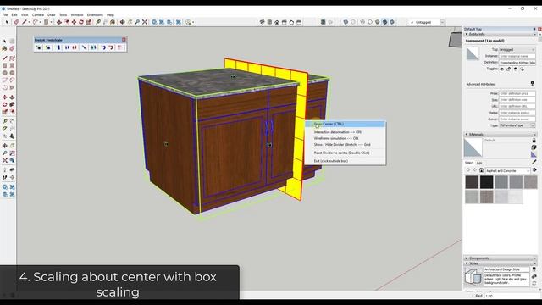Screen dimensions: 542x305
Task: Select the Rotate tool in left toolbar
Action: point(4,104)
